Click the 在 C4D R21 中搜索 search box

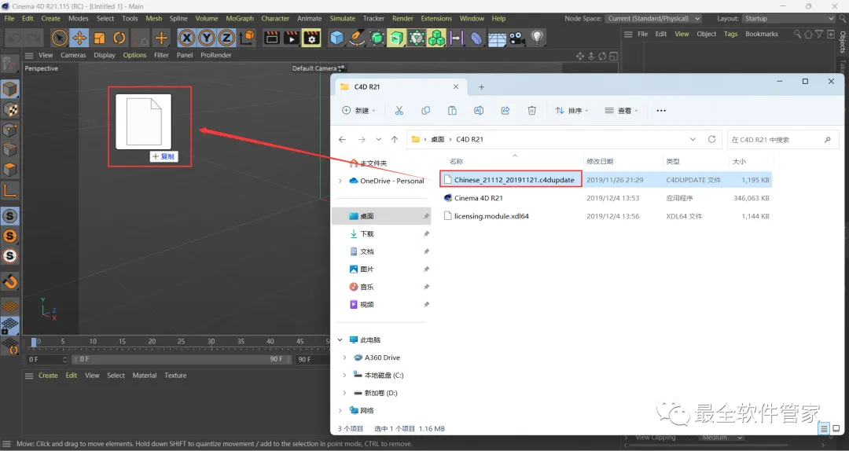point(782,139)
